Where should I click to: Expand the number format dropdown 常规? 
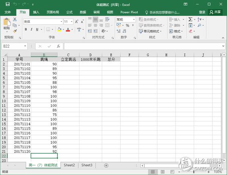(133, 19)
